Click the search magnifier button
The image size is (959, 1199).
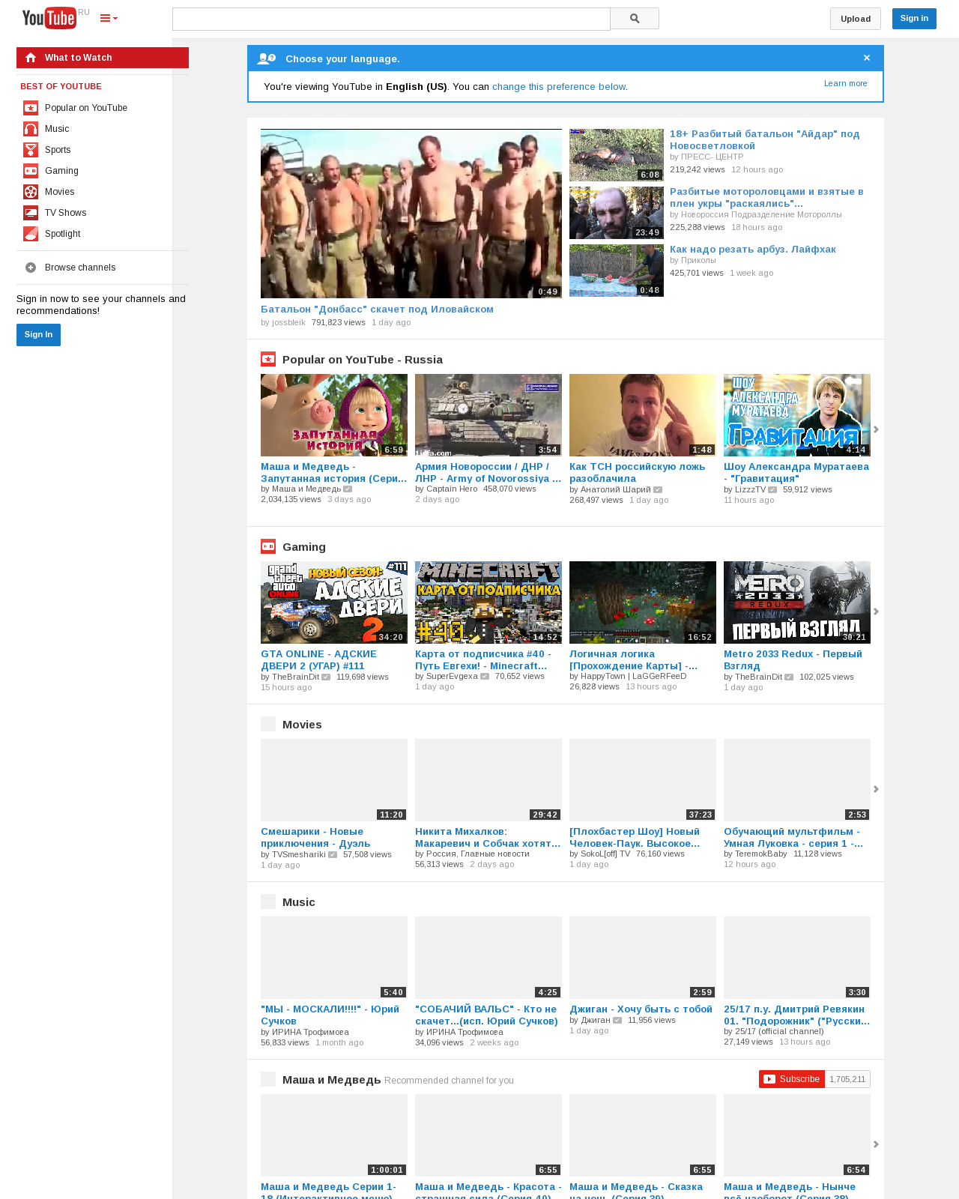tap(635, 19)
